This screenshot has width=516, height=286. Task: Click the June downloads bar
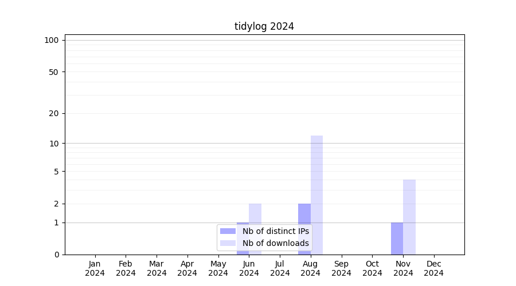(x=255, y=213)
